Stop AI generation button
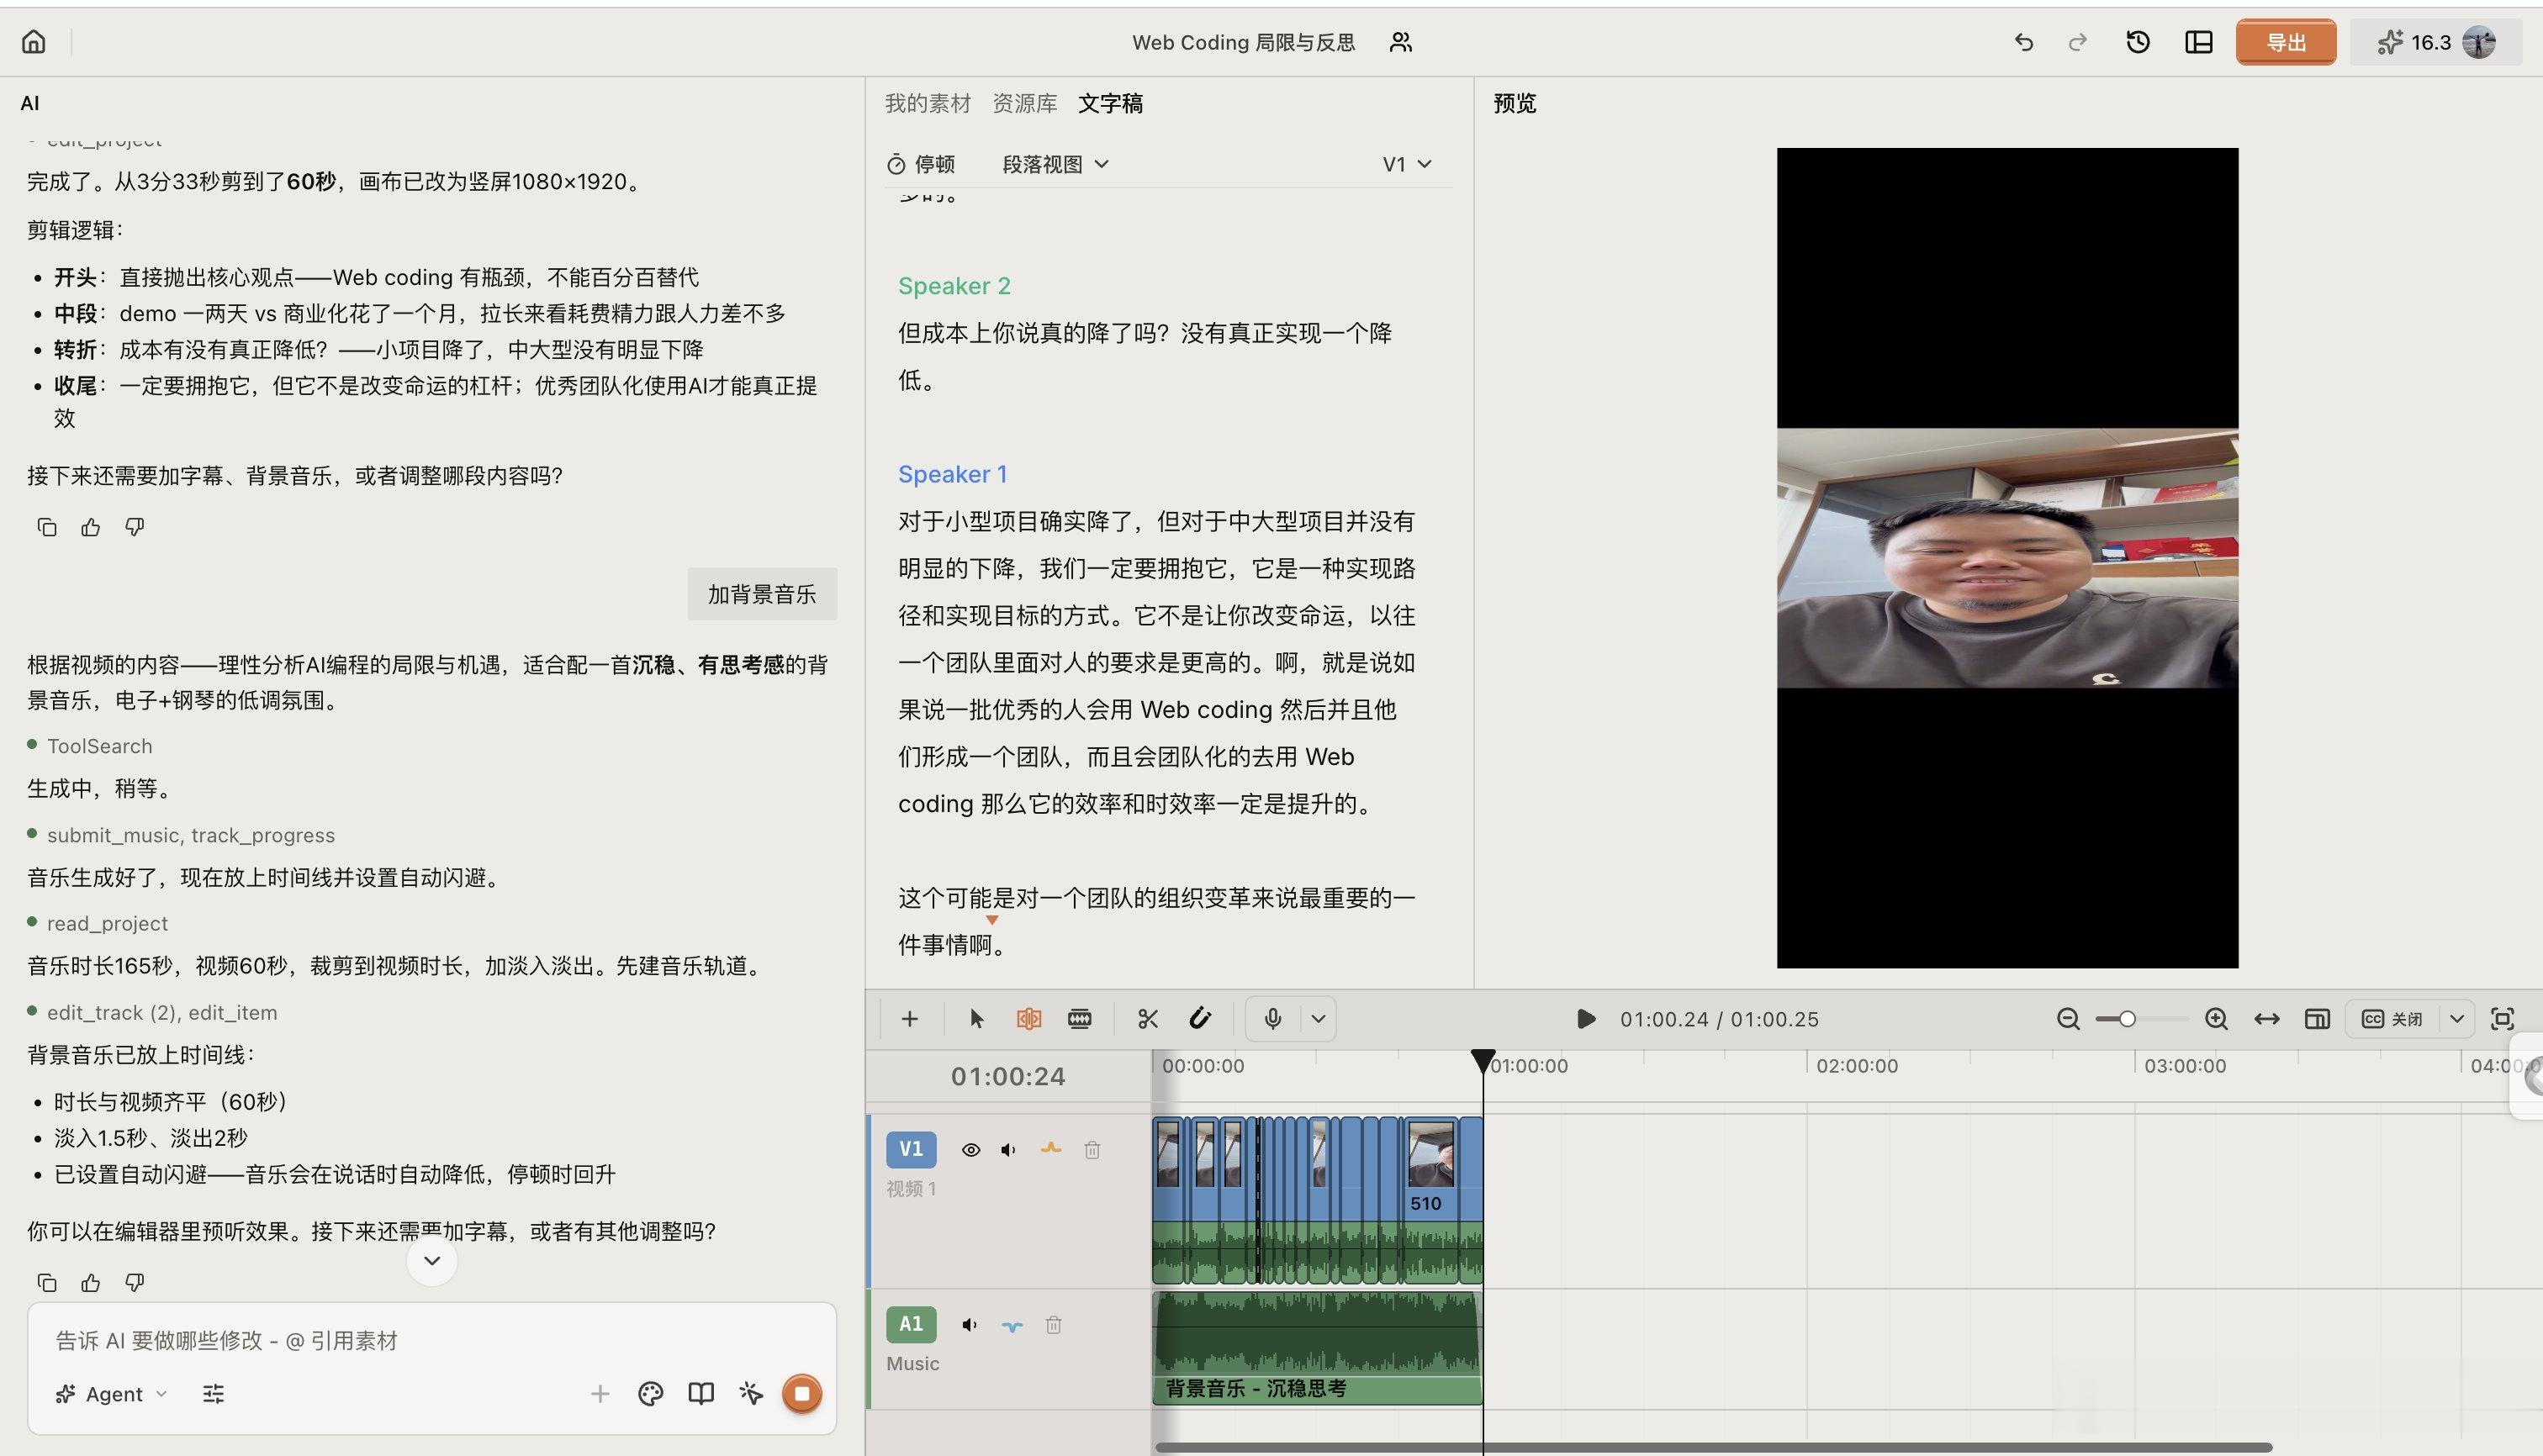 pos(801,1394)
